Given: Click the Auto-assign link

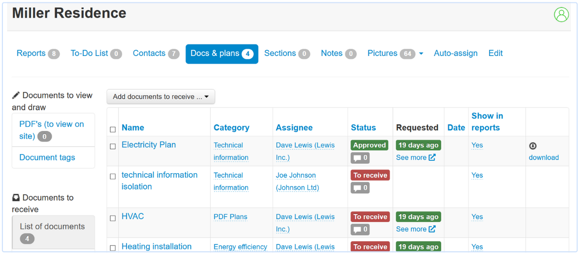Looking at the screenshot, I should pyautogui.click(x=456, y=54).
